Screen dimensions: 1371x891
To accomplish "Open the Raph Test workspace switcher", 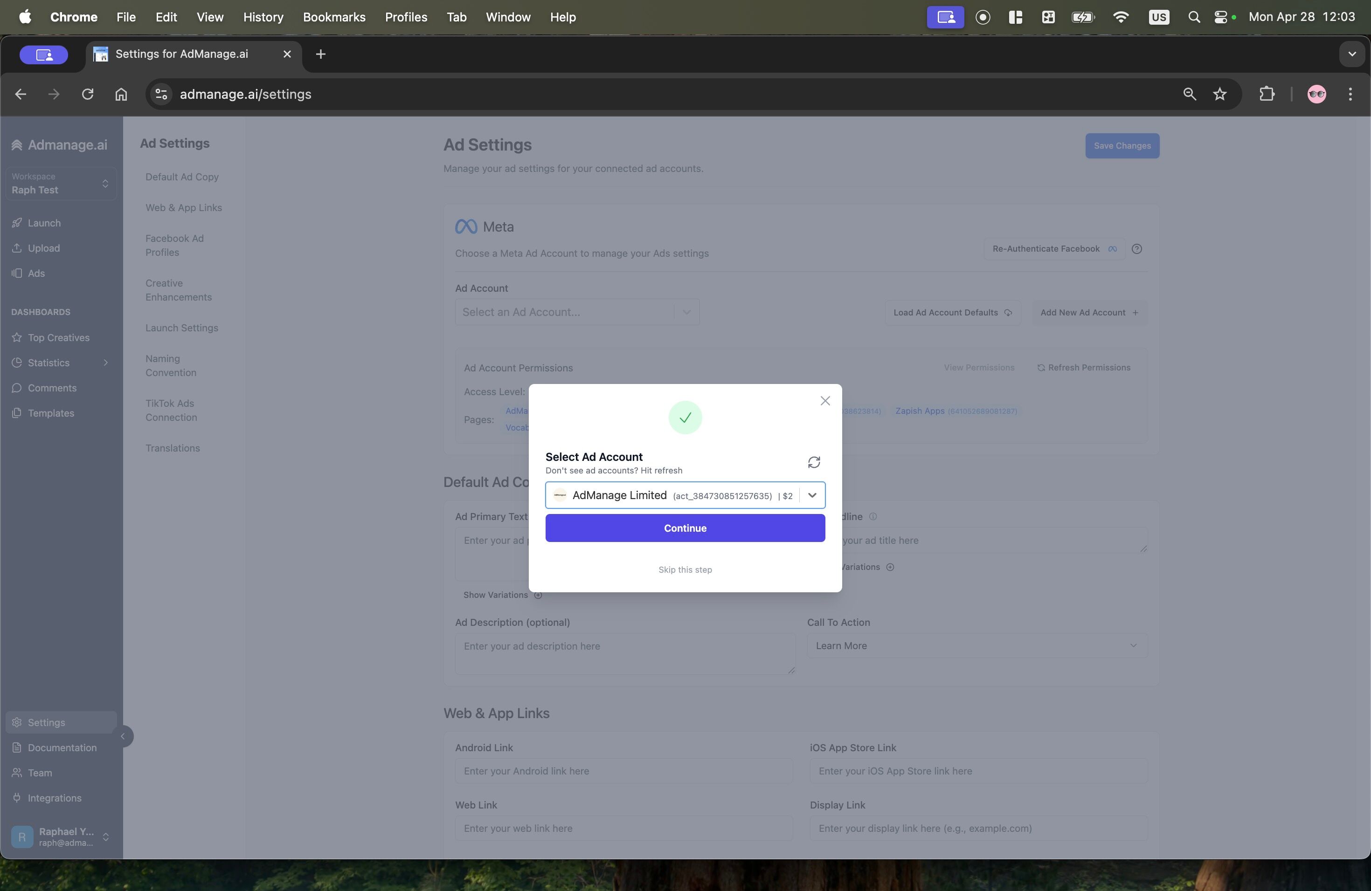I will (61, 184).
